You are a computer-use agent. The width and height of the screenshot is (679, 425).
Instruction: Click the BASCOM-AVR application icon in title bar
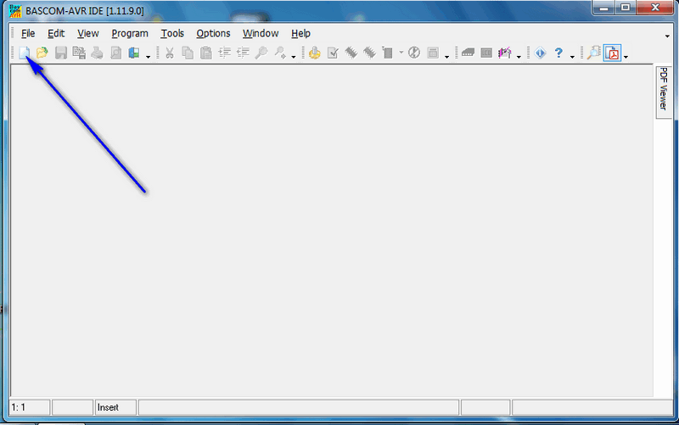(15, 11)
